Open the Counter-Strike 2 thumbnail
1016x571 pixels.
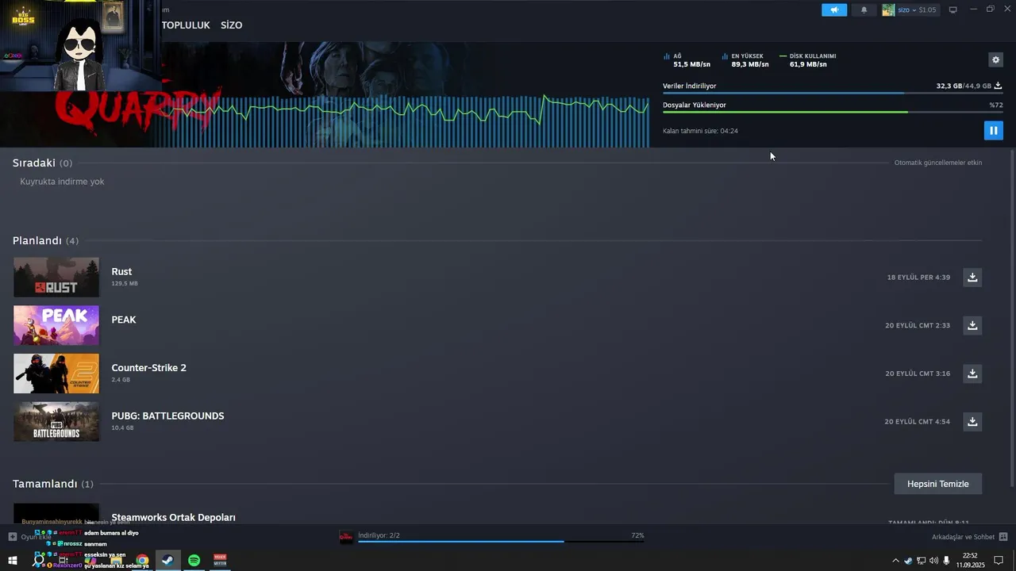(56, 373)
